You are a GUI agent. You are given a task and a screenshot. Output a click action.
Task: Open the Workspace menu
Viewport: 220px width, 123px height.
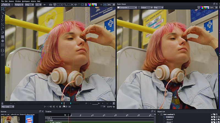[x=26, y=1]
